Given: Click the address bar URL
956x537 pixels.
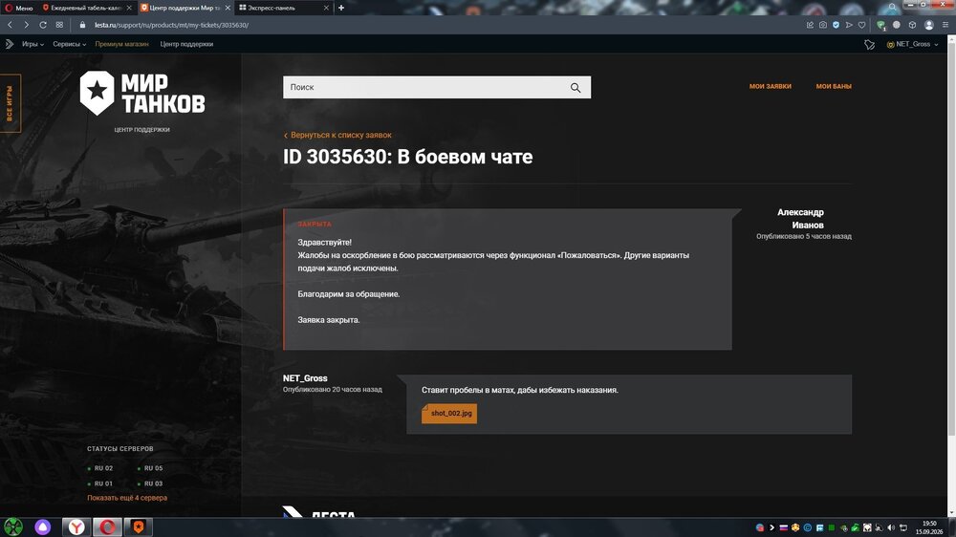Looking at the screenshot, I should point(171,25).
